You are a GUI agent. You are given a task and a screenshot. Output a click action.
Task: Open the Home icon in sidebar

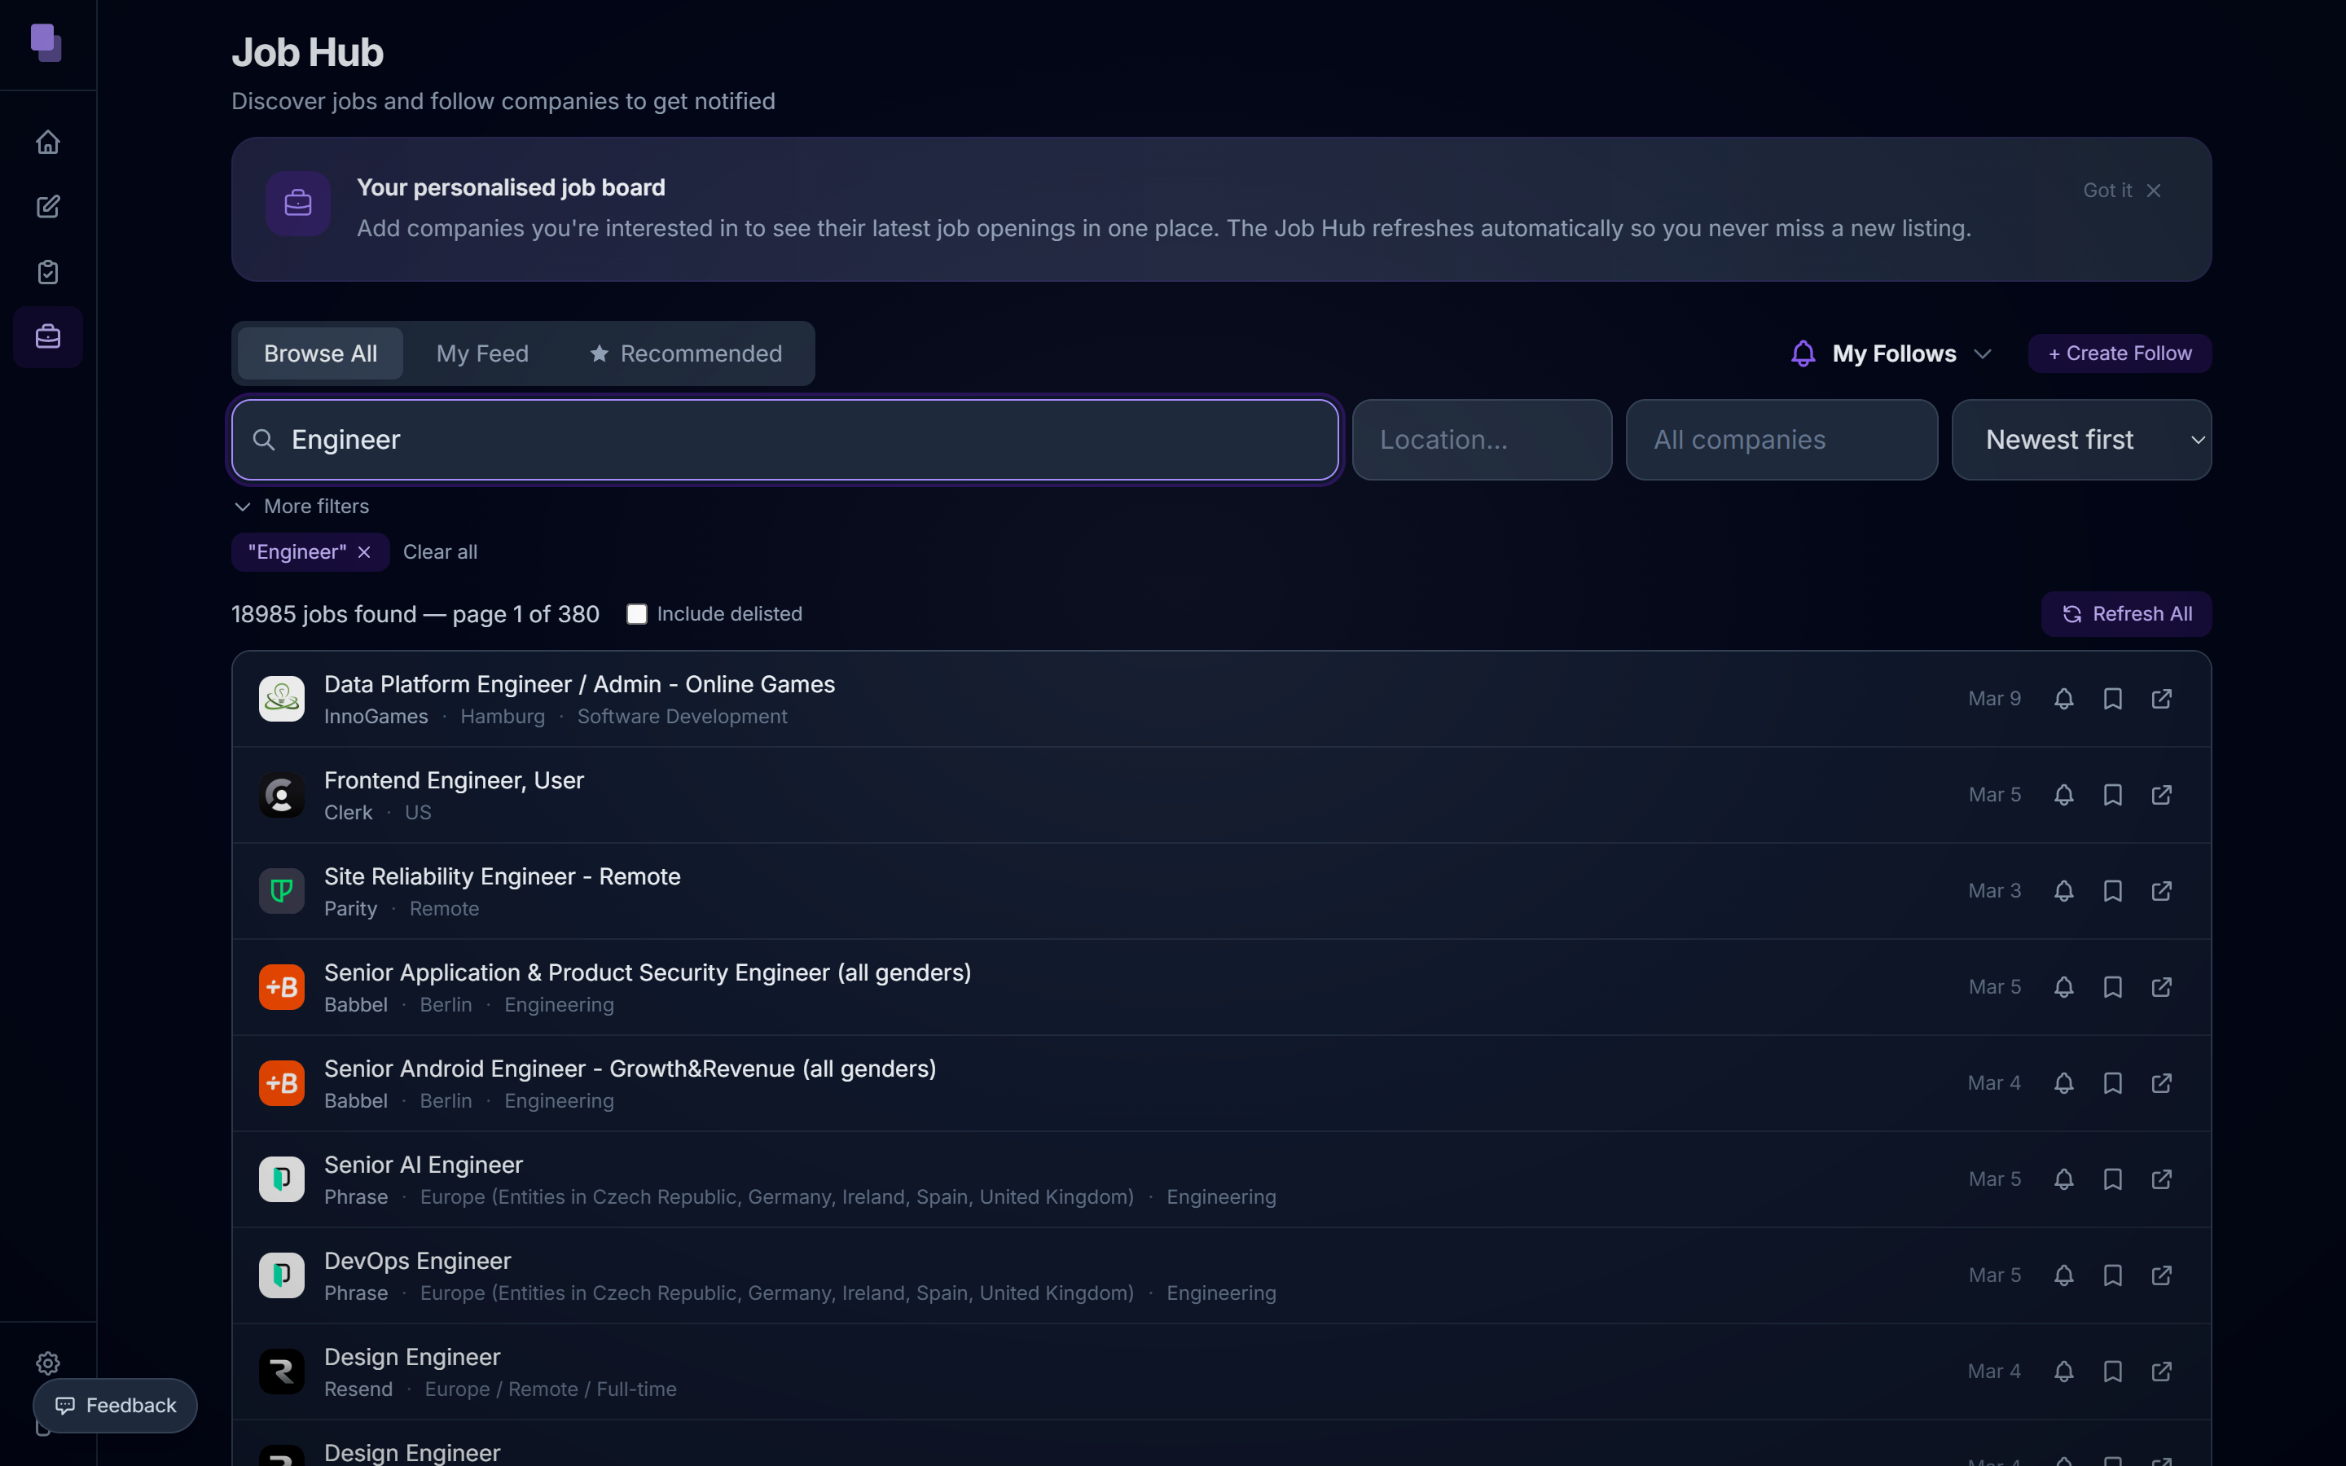click(x=47, y=143)
